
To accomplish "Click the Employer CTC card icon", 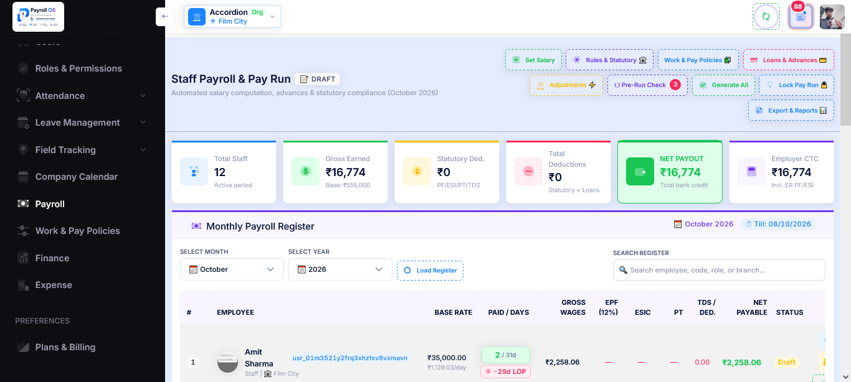I will 751,172.
